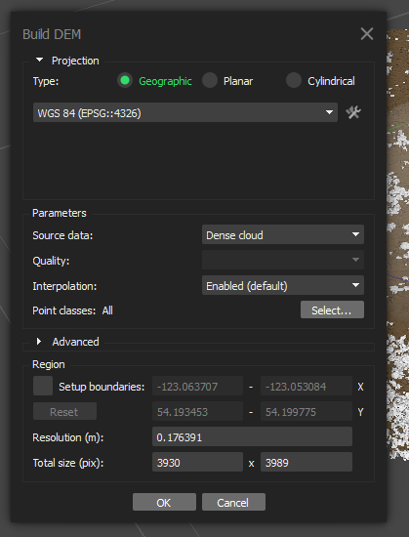Open the WGS 84 coordinate system dropdown
The width and height of the screenshot is (409, 537).
click(x=185, y=112)
